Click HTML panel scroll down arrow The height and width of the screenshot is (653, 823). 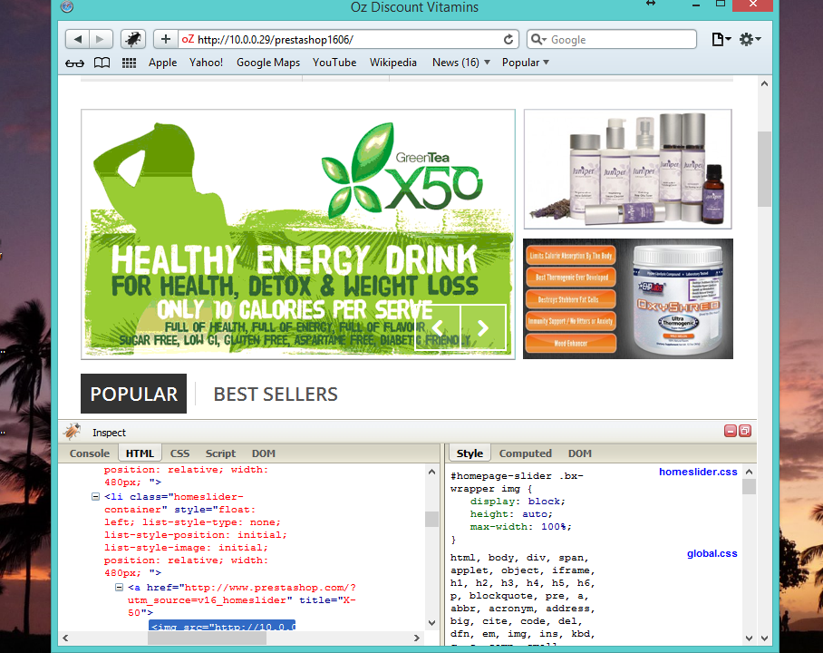click(432, 623)
